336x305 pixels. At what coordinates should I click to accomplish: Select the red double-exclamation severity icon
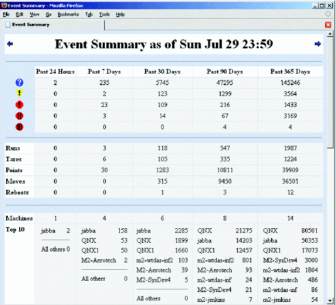(x=20, y=116)
